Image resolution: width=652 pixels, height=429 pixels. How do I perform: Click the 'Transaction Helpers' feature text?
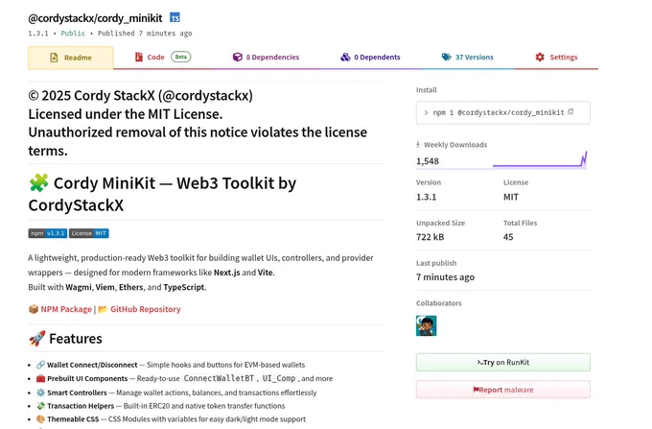click(81, 406)
